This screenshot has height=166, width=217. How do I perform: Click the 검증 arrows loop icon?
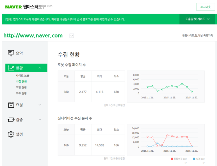[x=11, y=120]
